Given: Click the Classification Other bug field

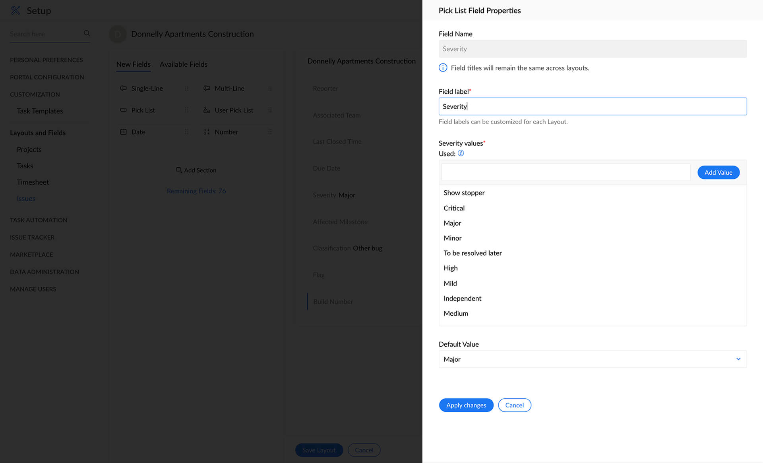Looking at the screenshot, I should click(x=347, y=248).
